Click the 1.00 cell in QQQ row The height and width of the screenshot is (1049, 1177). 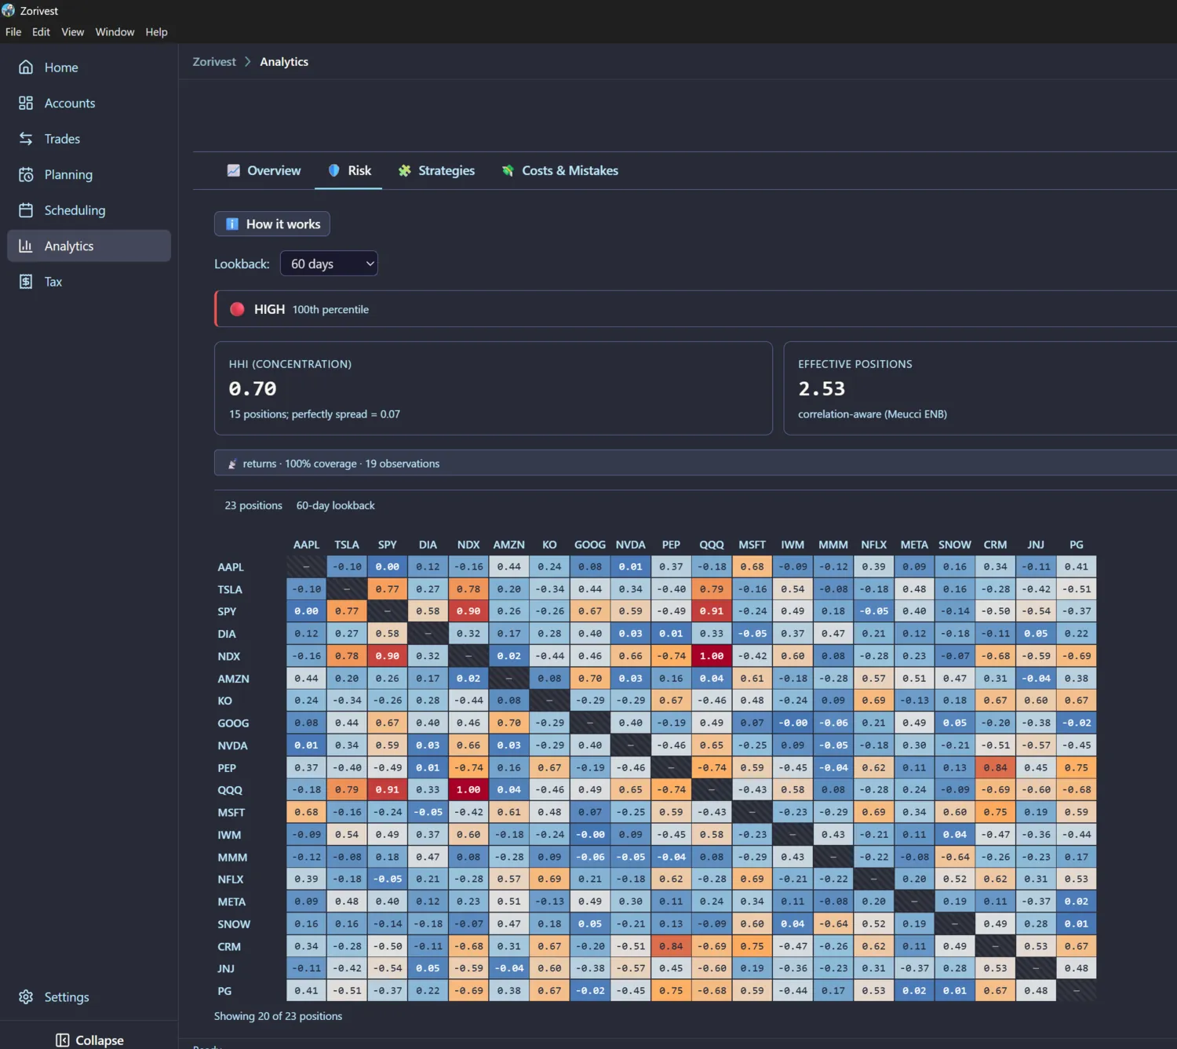468,790
